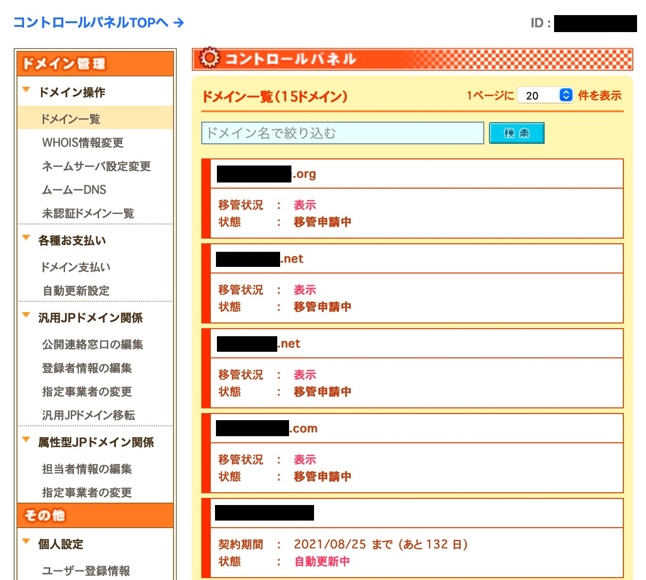This screenshot has height=580, width=646.
Task: Click 自動更新中 status link
Action: (x=322, y=561)
